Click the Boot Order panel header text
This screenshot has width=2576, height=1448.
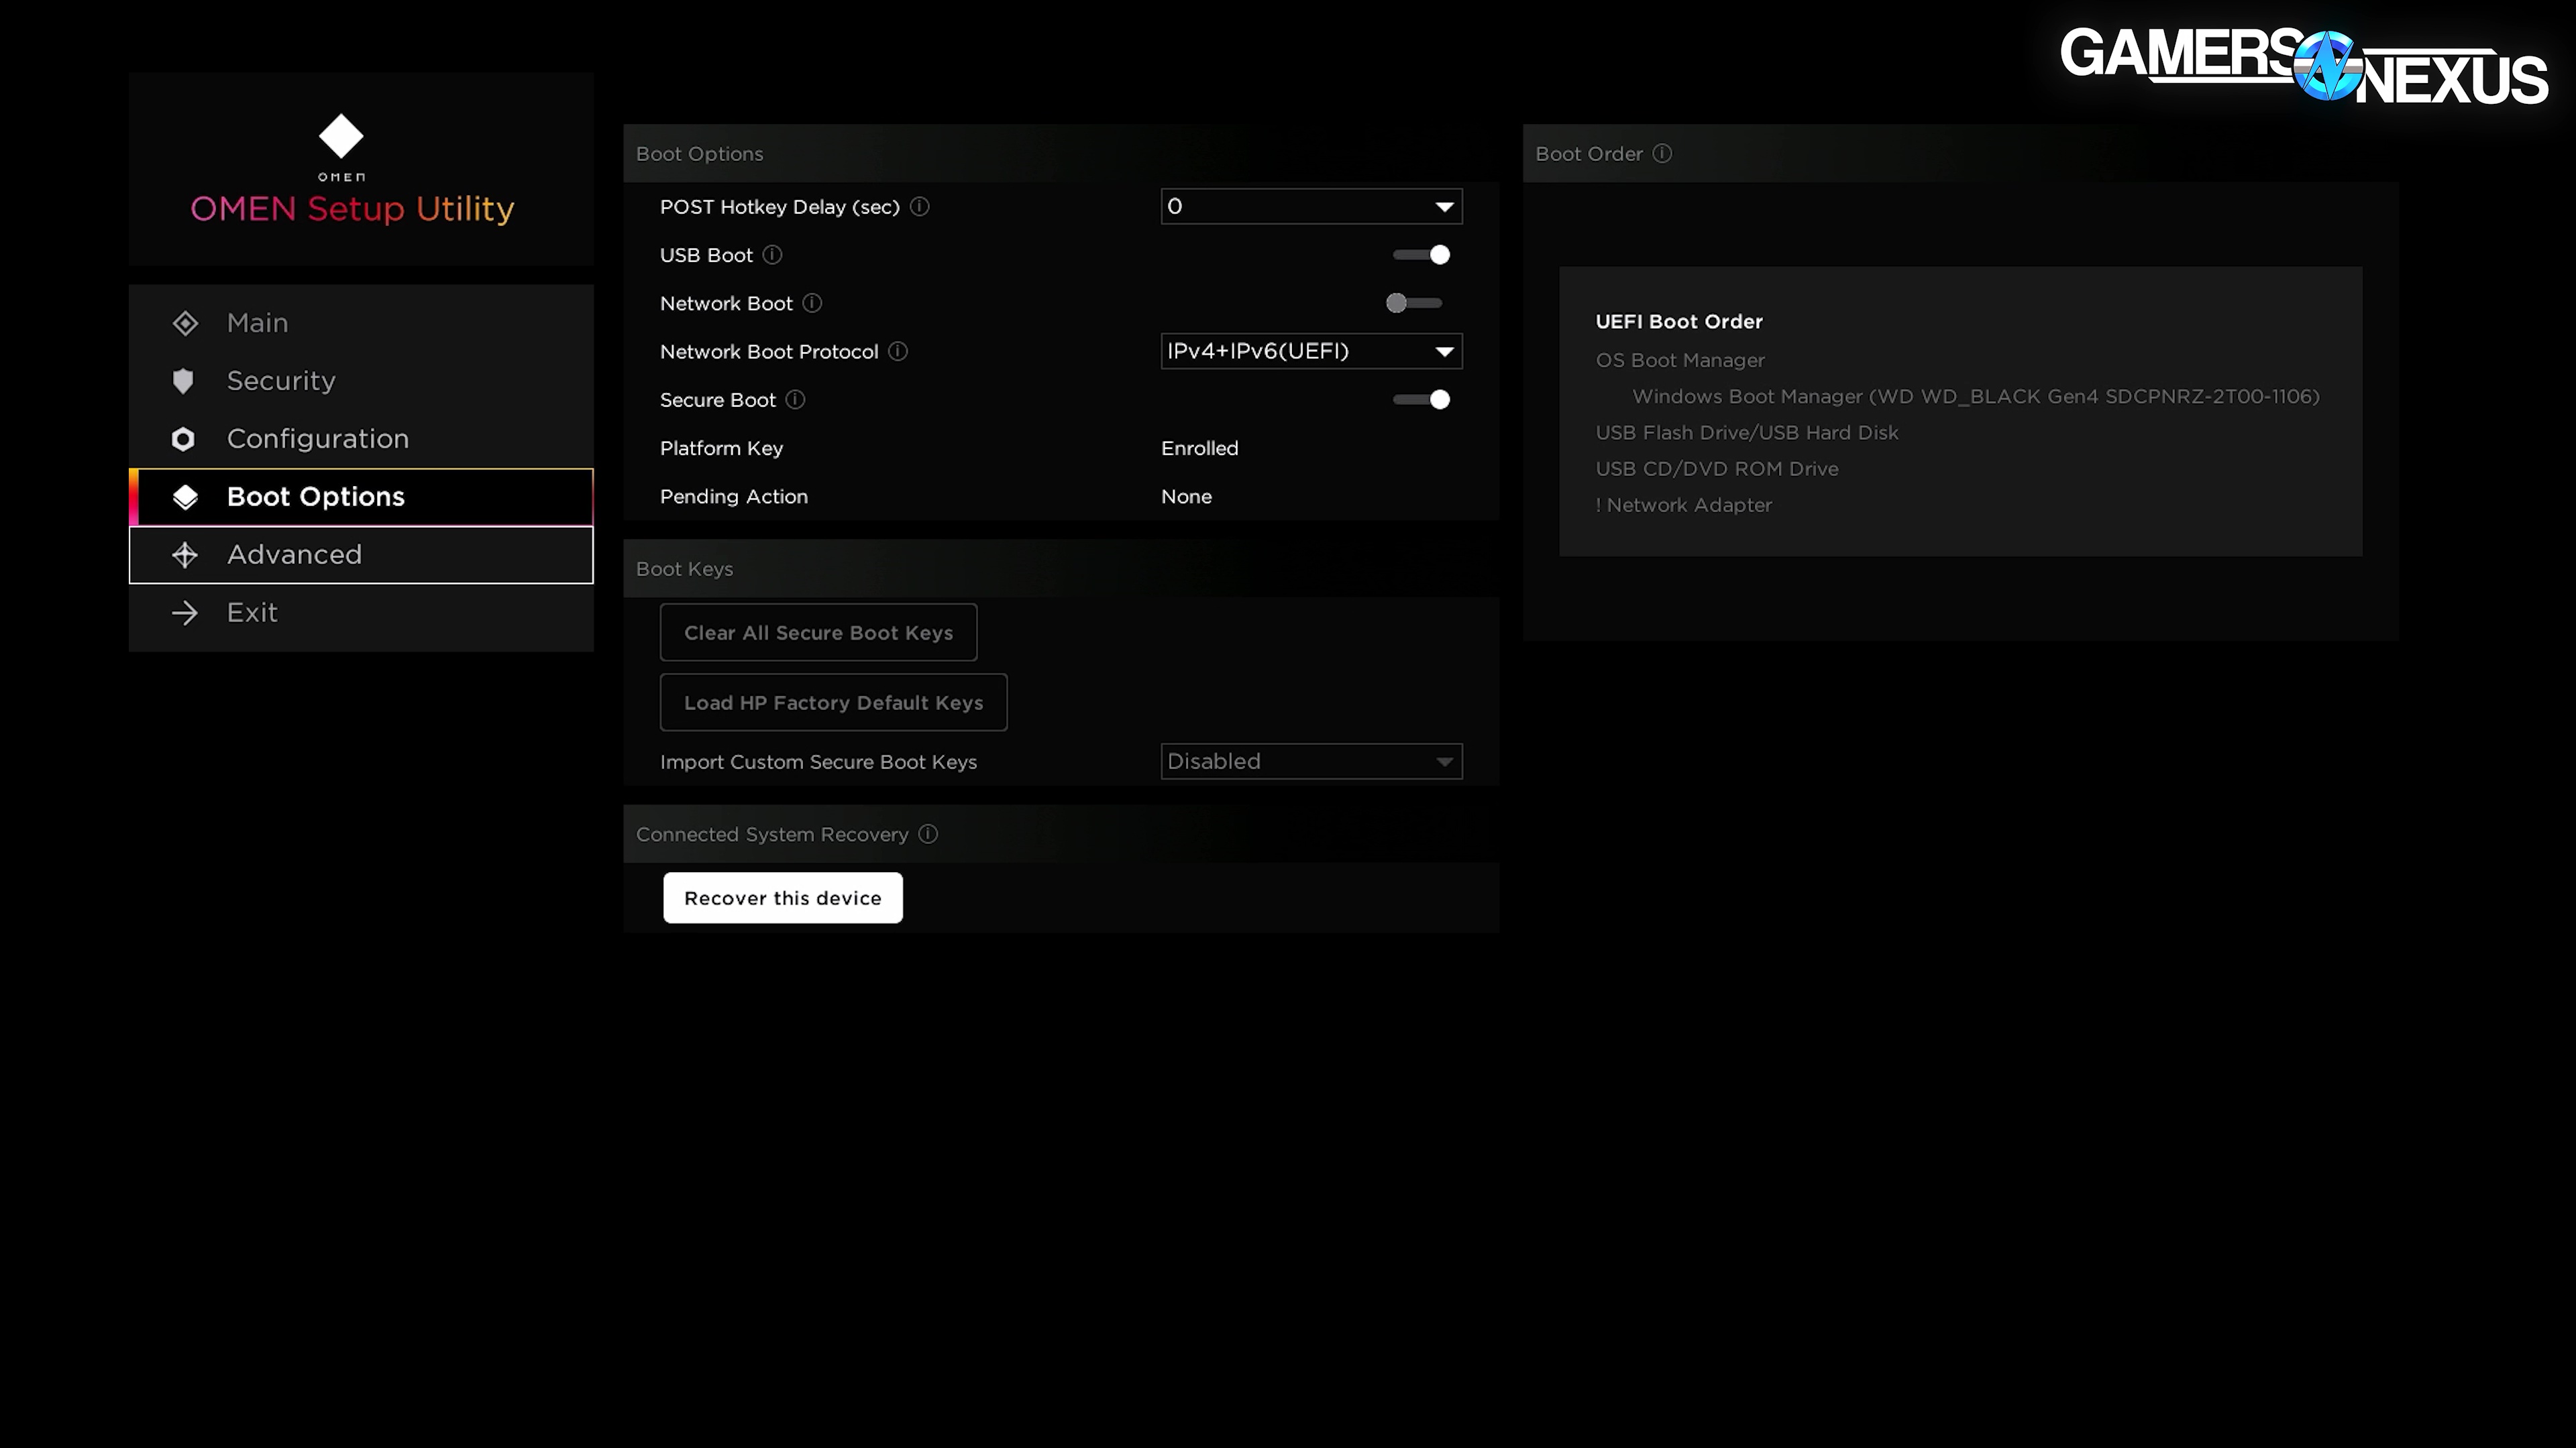[x=1589, y=154]
